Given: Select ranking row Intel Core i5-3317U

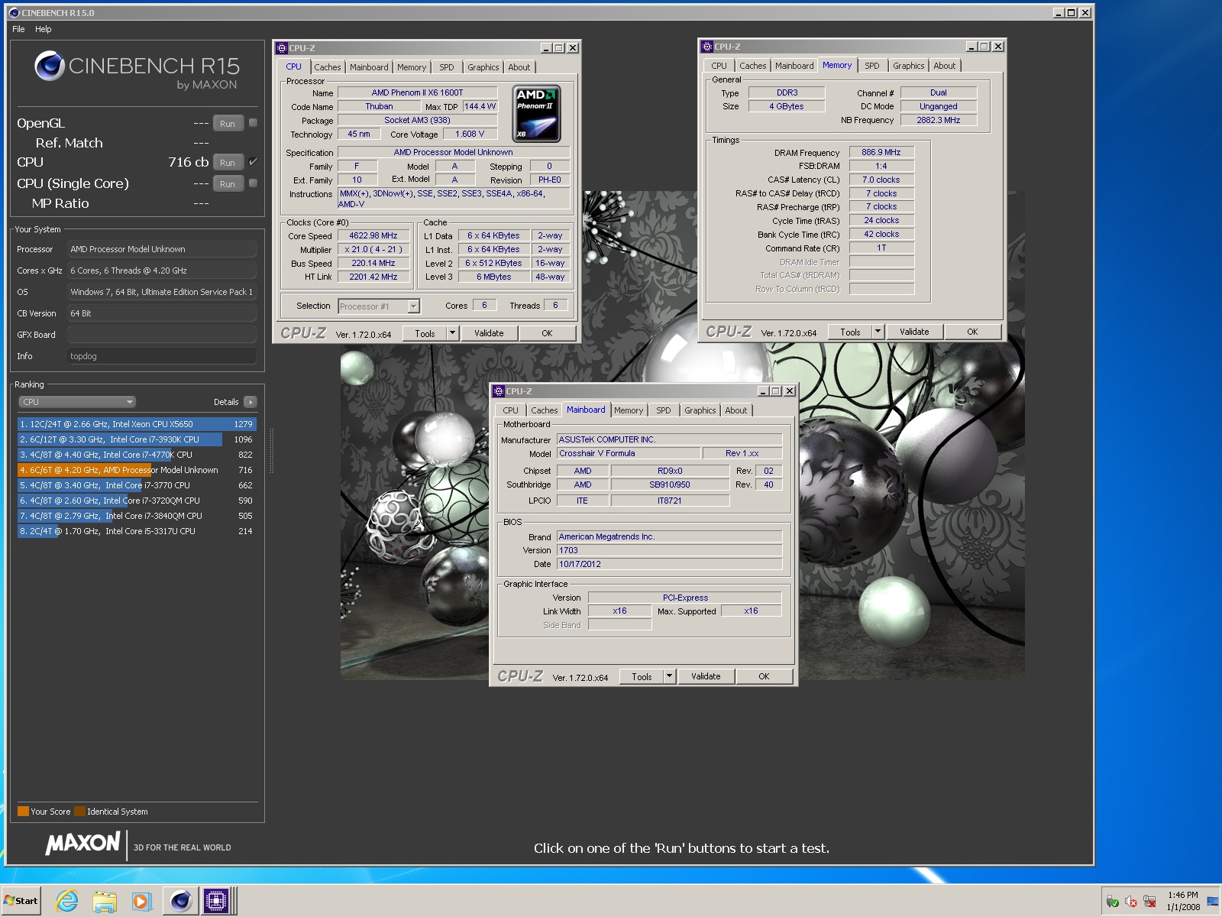Looking at the screenshot, I should [x=137, y=531].
